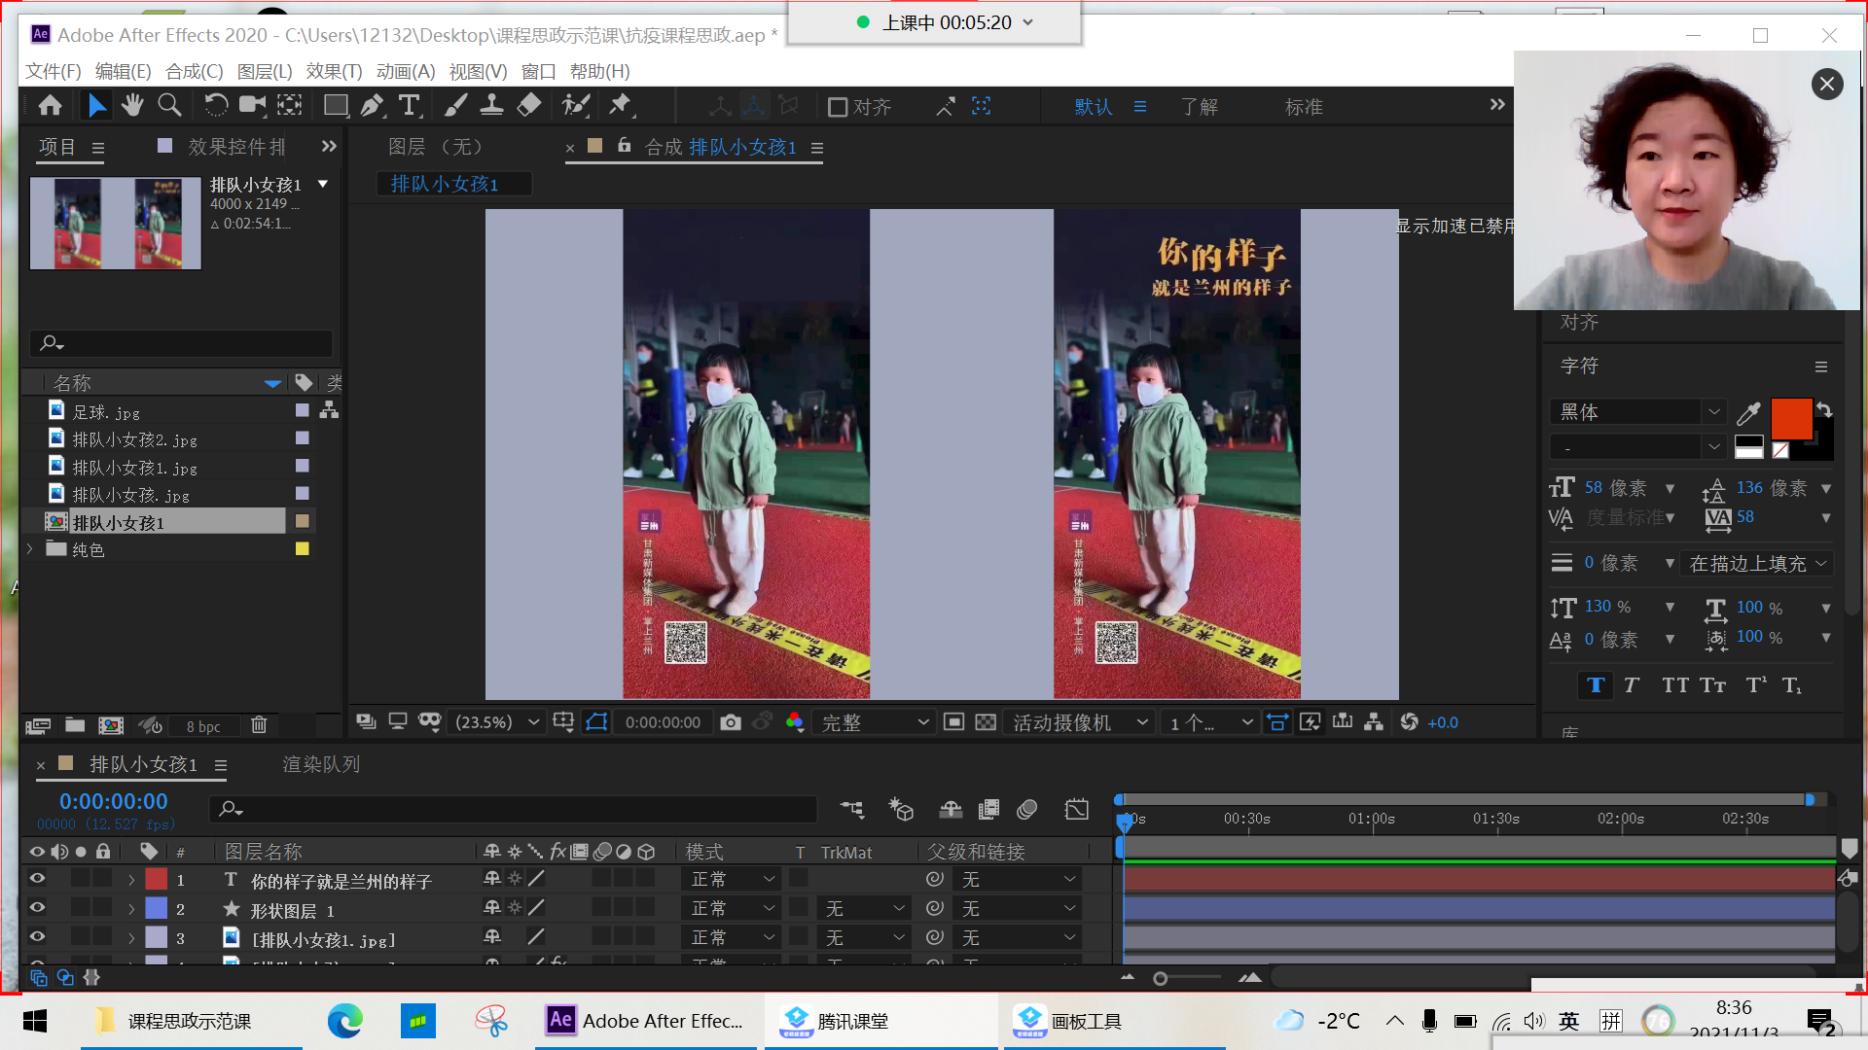The image size is (1868, 1050).
Task: Click the red fill color swatch
Action: [1790, 417]
